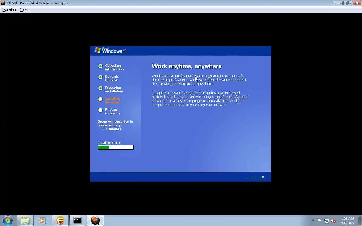The image size is (362, 226).
Task: Click the network tray icon
Action: click(327, 221)
